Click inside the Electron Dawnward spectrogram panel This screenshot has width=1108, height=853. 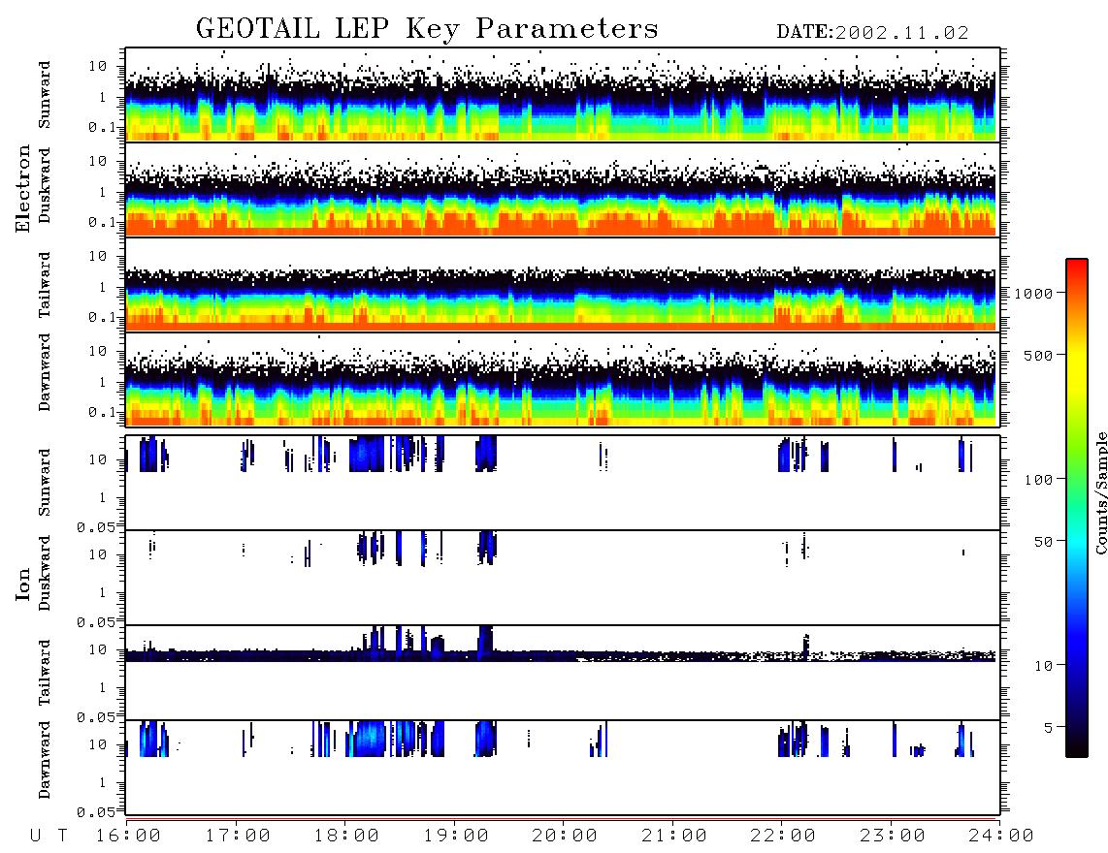point(563,379)
